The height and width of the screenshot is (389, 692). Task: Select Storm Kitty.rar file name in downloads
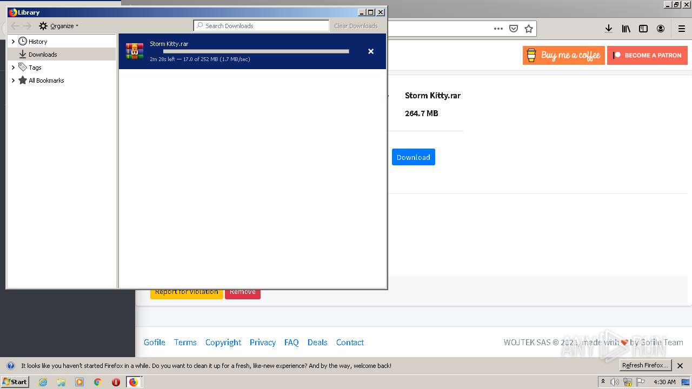tap(169, 44)
